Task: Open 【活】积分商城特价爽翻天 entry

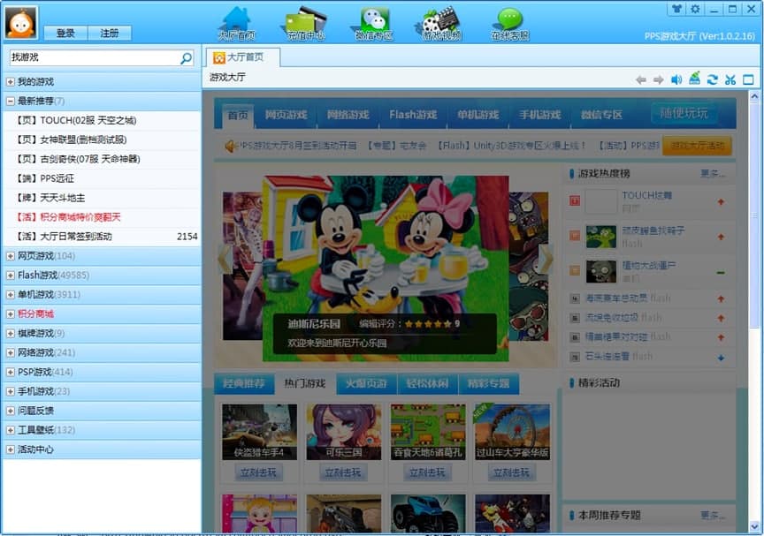Action: (x=102, y=217)
